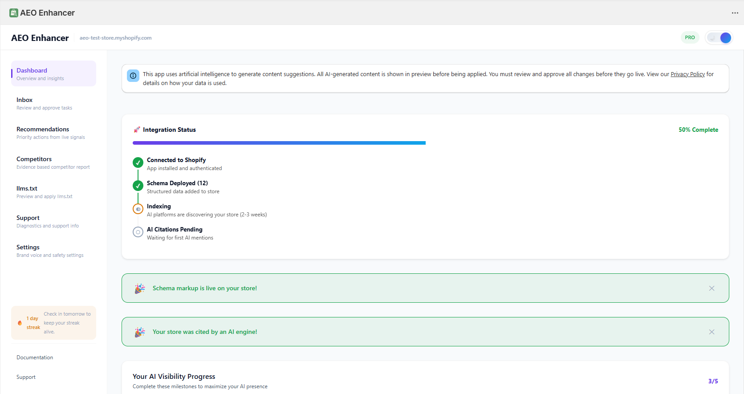Click the Connected to Shopify green checkmark
The width and height of the screenshot is (744, 394).
coord(138,162)
